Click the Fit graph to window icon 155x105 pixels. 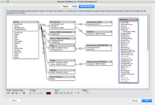[68, 93]
